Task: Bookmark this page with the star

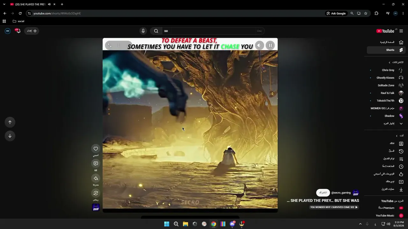Action: tap(366, 13)
